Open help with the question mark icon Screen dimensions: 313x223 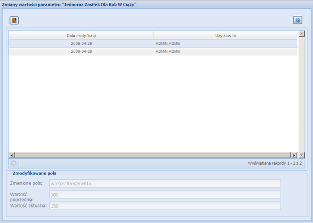298,20
